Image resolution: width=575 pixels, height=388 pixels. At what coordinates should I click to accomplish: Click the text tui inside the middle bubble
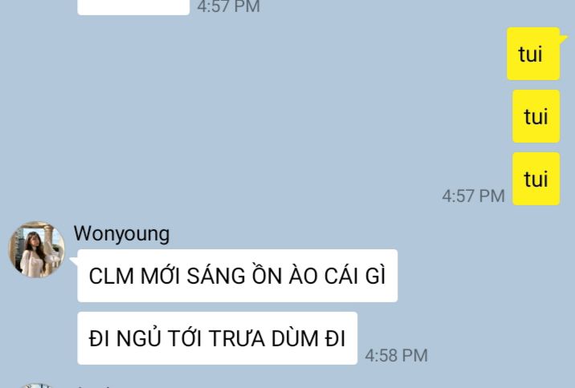point(536,117)
